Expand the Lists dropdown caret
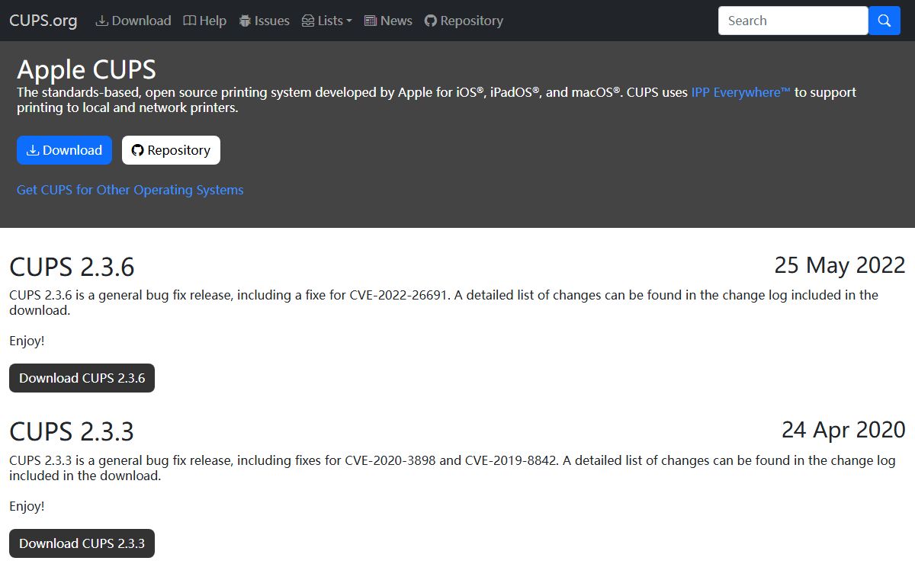Image resolution: width=915 pixels, height=564 pixels. pyautogui.click(x=349, y=21)
